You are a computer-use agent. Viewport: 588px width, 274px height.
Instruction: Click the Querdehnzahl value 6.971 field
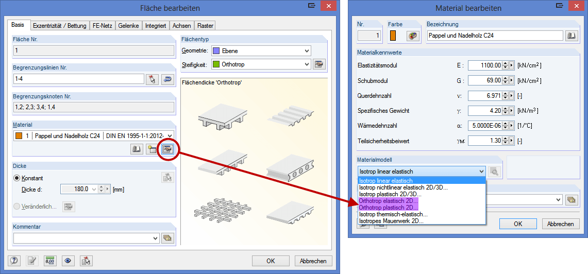[x=485, y=96]
